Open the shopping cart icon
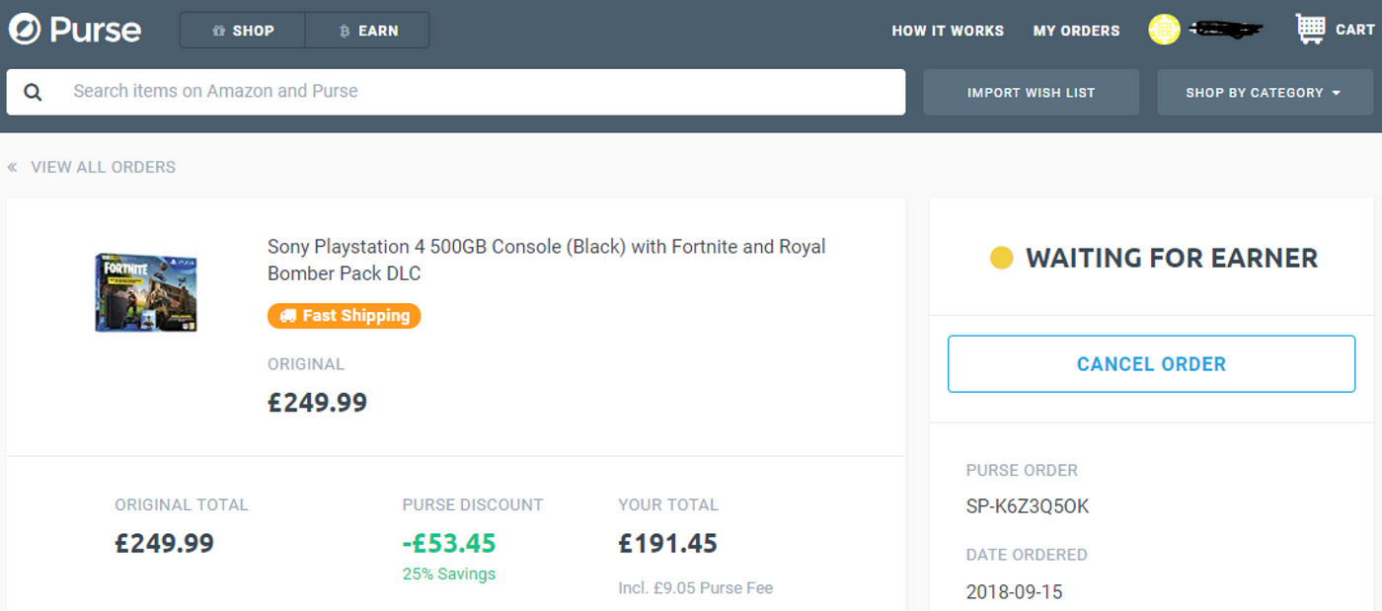This screenshot has width=1382, height=611. [1311, 30]
